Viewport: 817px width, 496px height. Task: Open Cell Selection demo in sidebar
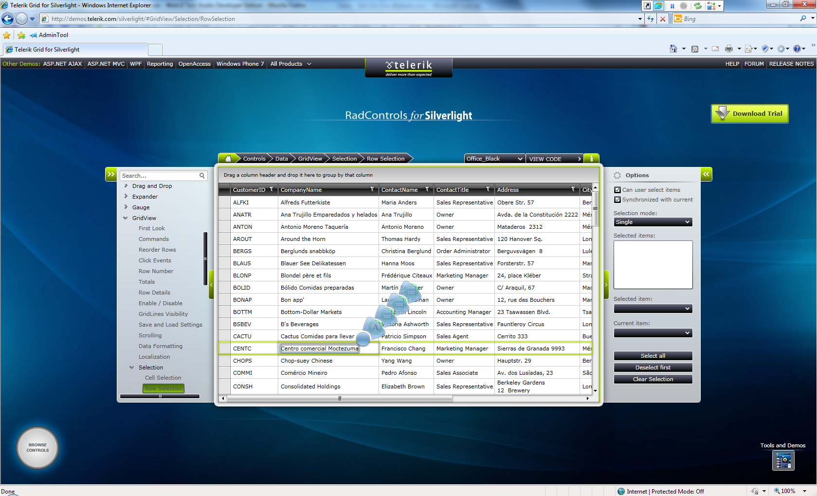pyautogui.click(x=163, y=378)
